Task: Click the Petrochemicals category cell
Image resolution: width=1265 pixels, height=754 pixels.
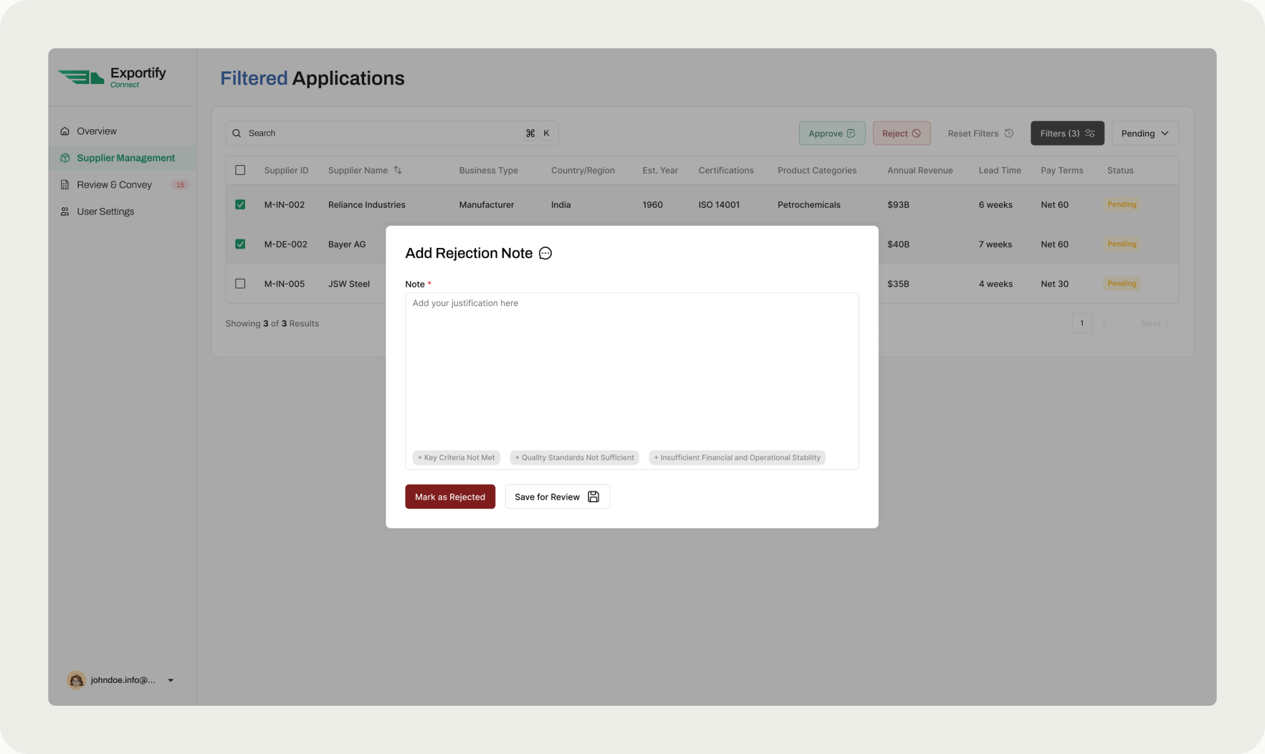Action: (x=809, y=204)
